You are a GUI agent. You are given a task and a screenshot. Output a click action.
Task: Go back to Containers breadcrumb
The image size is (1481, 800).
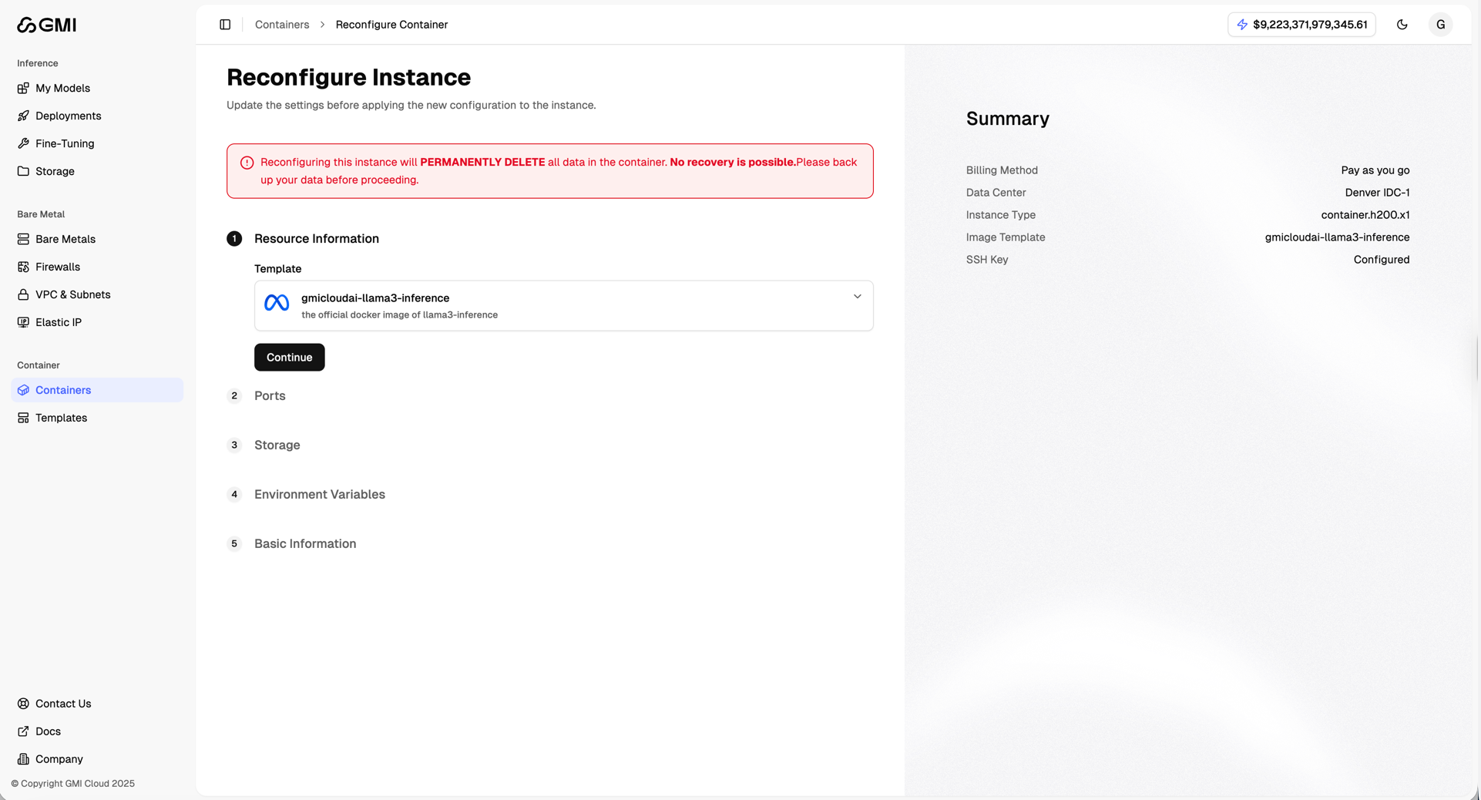(x=282, y=25)
